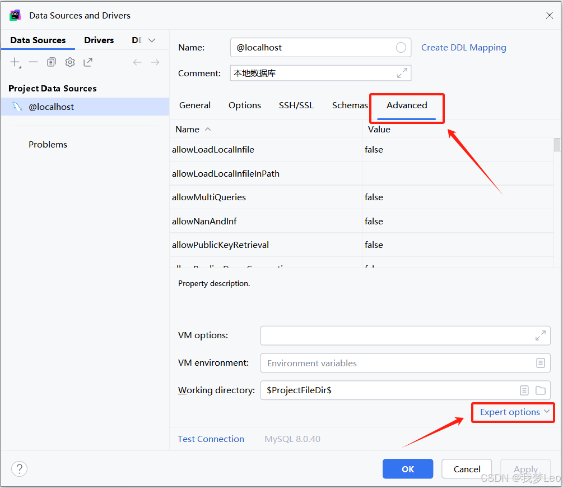
Task: Click the properties table vertical scrollbar
Action: 557,145
